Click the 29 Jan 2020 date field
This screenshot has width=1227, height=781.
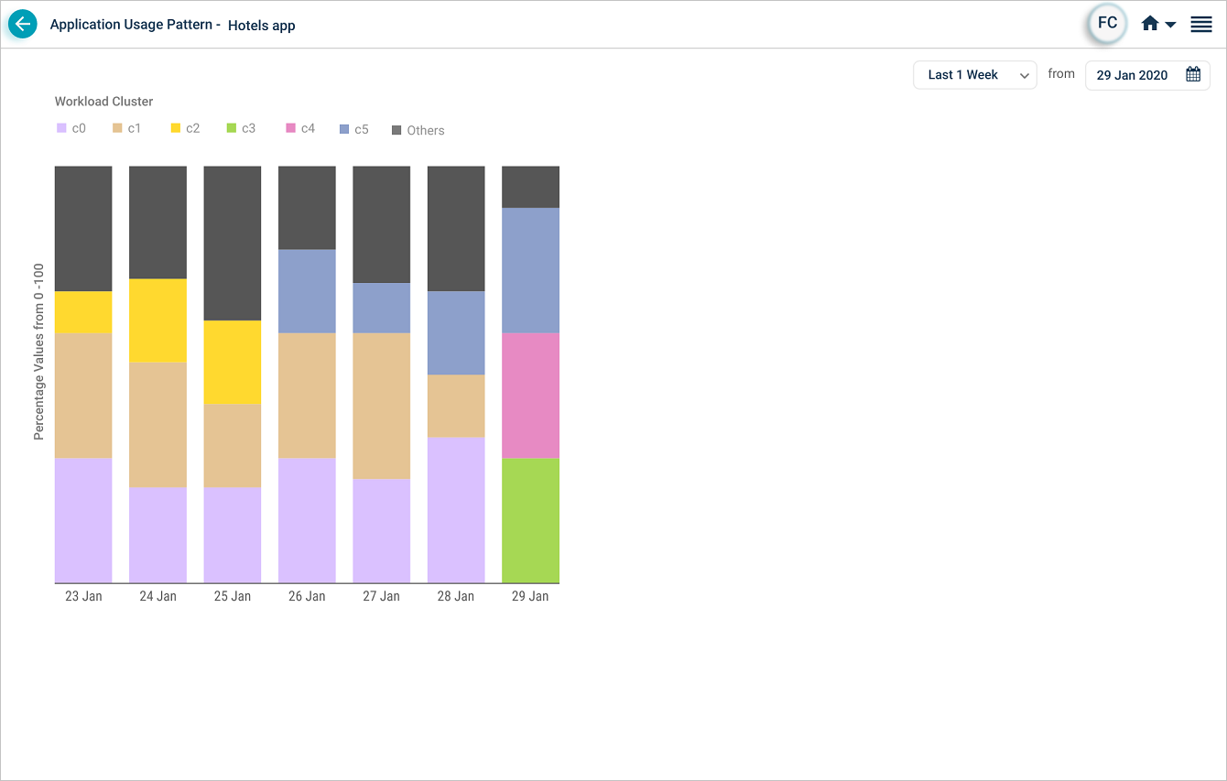point(1133,75)
